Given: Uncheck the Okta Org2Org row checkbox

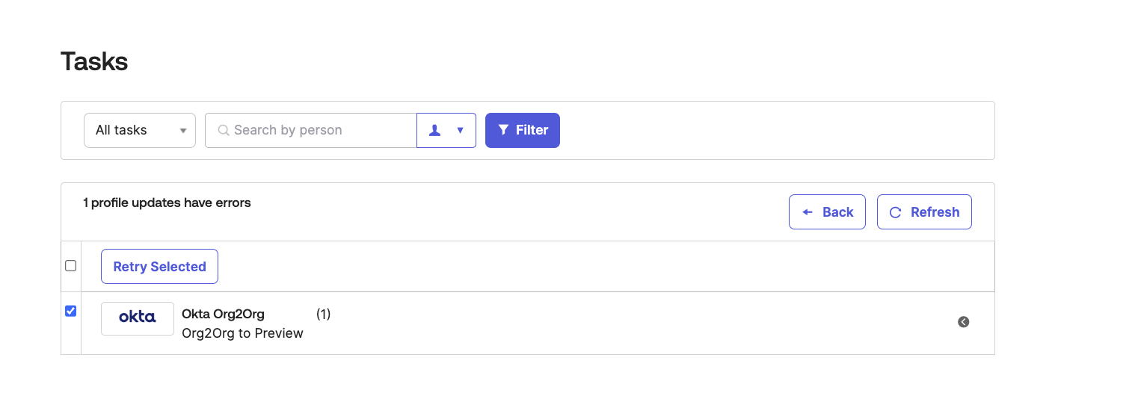Looking at the screenshot, I should point(71,311).
